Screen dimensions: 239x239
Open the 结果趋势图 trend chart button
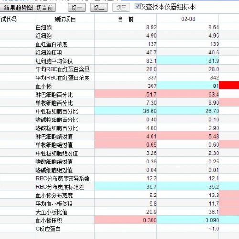pyautogui.click(x=17, y=8)
